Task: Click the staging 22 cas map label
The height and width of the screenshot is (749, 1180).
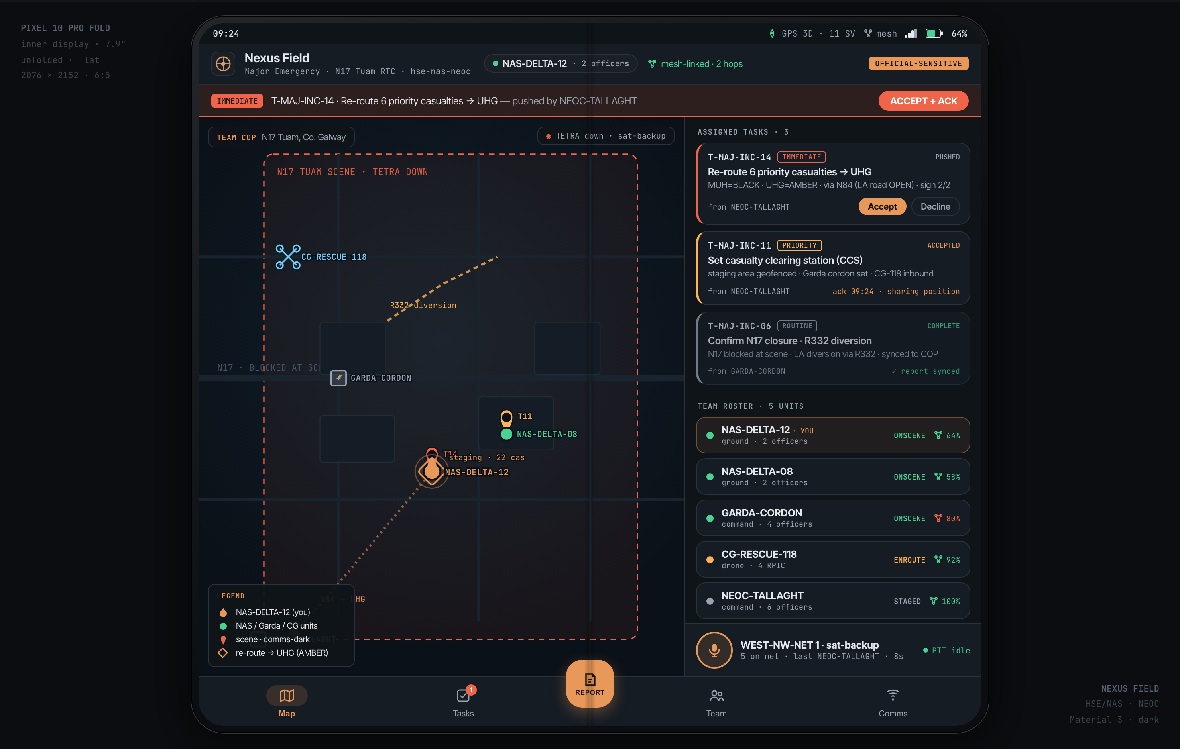Action: coord(487,457)
